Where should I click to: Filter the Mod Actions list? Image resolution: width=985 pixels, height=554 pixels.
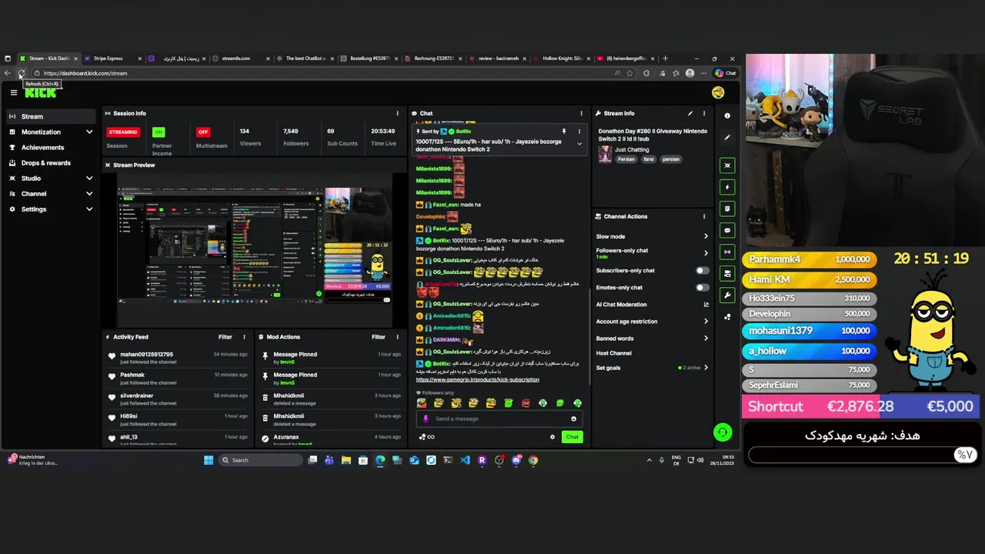pyautogui.click(x=379, y=337)
